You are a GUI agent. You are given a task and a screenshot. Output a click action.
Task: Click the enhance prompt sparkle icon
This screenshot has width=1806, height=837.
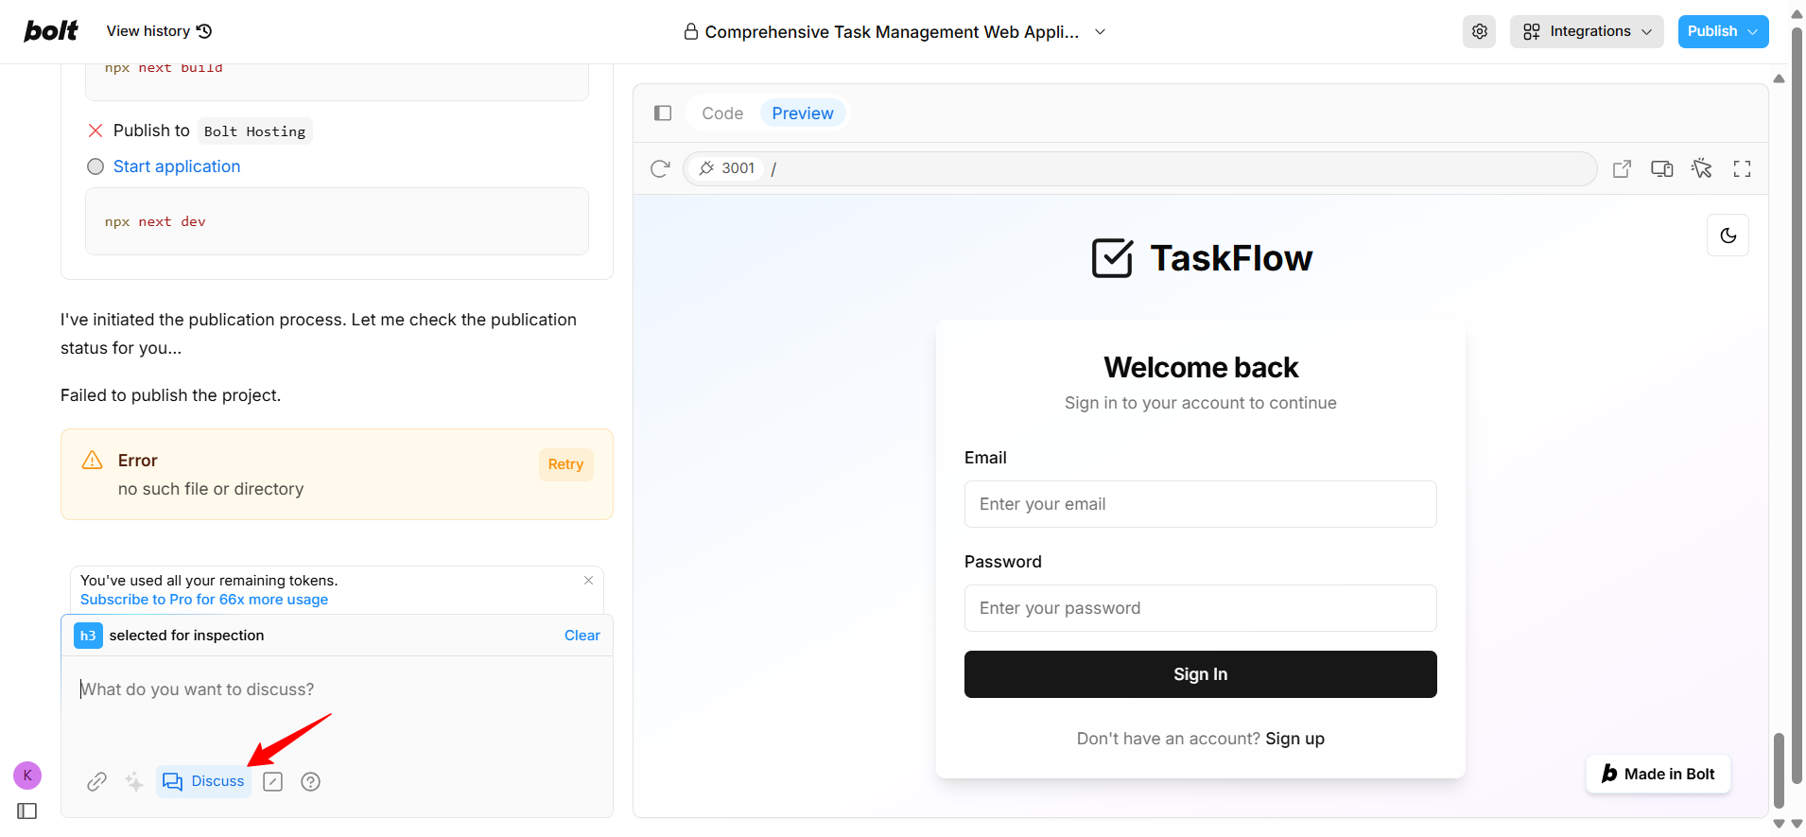134,781
